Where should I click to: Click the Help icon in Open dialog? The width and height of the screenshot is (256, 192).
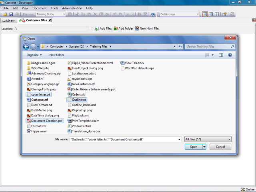tap(230, 55)
